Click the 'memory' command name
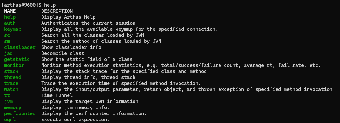 13,108
